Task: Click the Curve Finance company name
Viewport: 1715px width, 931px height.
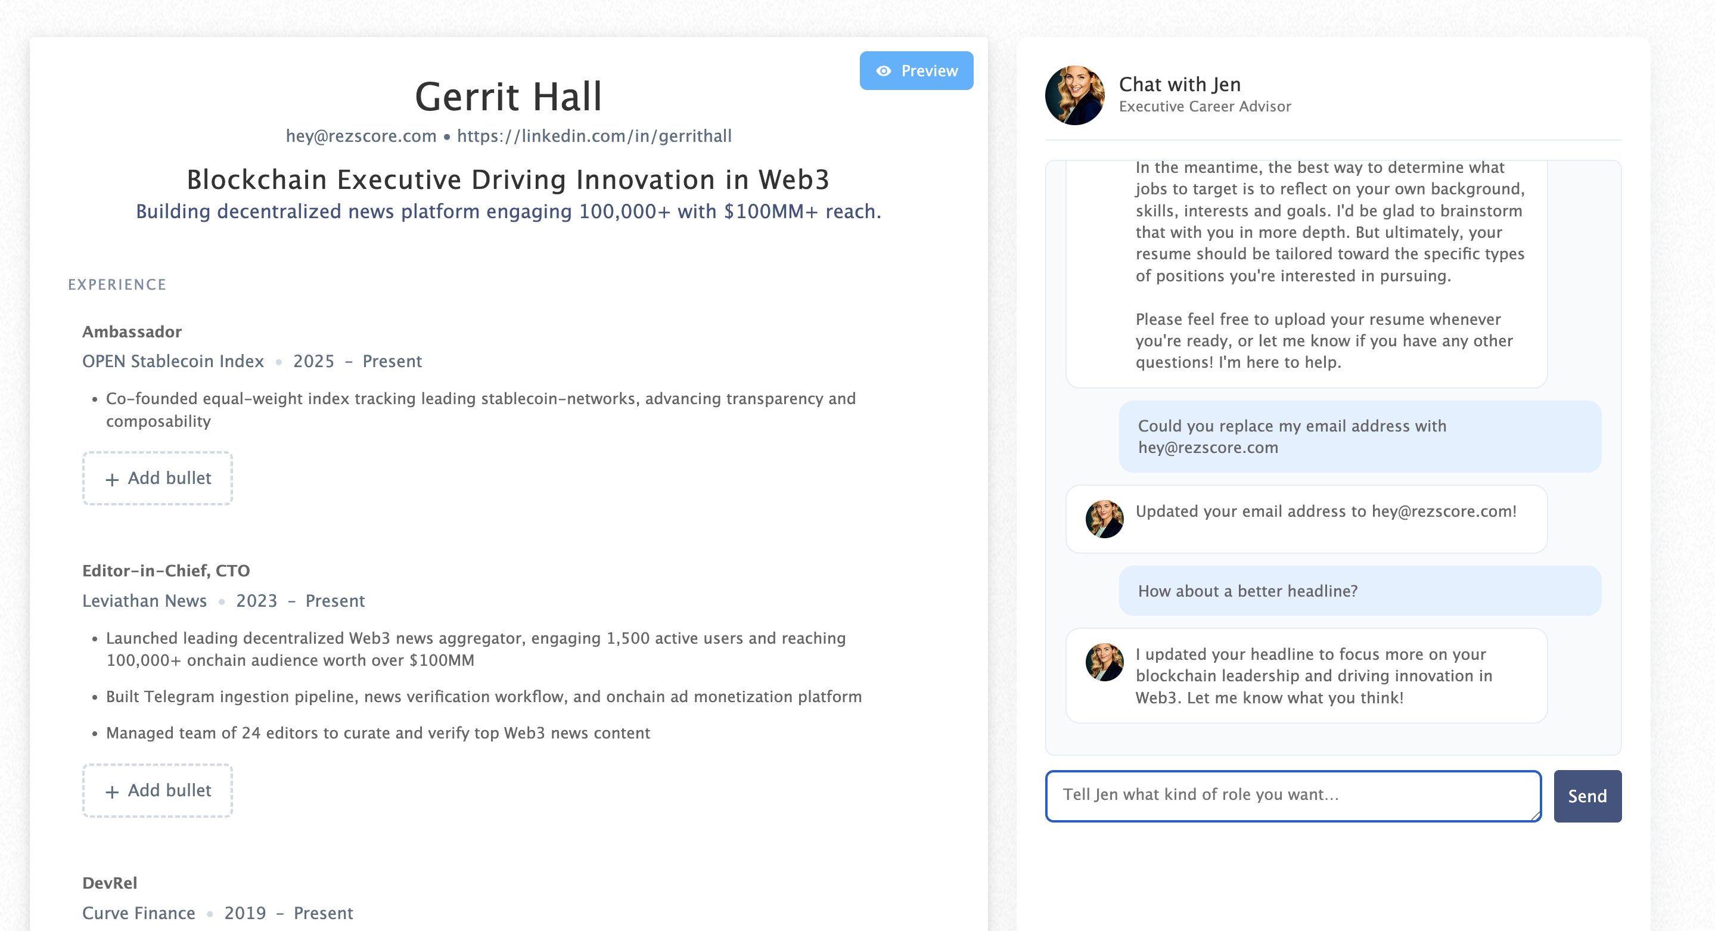Action: pyautogui.click(x=138, y=913)
